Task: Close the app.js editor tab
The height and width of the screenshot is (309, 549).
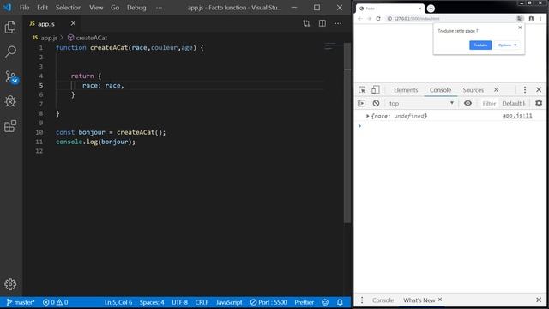Action: 73,23
